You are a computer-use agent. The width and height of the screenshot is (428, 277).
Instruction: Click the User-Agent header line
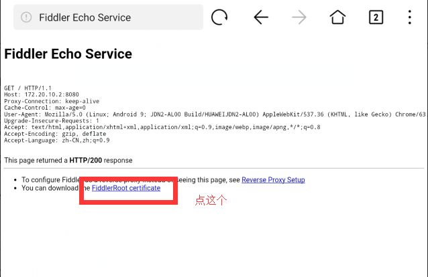pos(215,114)
